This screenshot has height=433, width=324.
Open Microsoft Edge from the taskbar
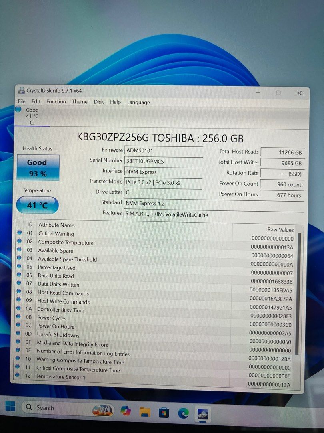click(x=183, y=413)
